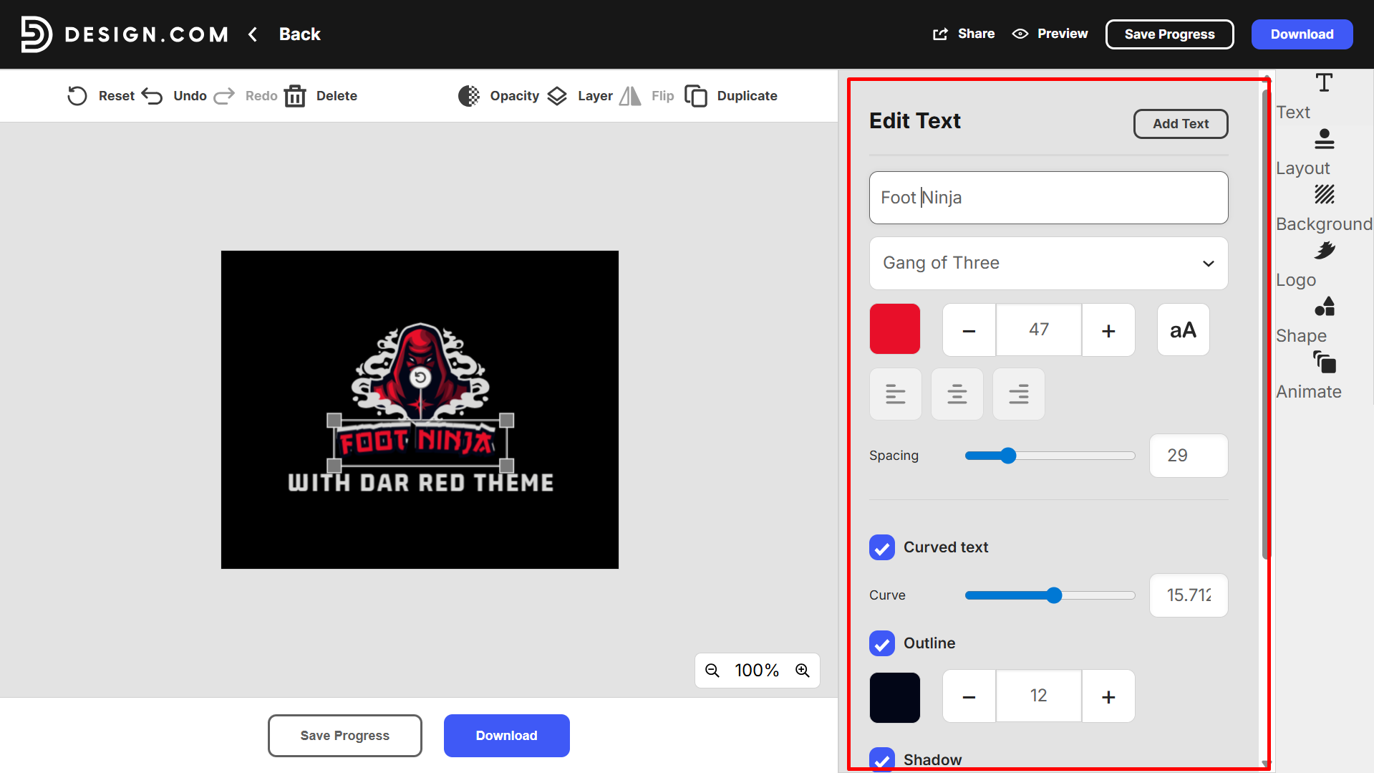1374x773 pixels.
Task: Open the Background panel
Action: tap(1323, 208)
